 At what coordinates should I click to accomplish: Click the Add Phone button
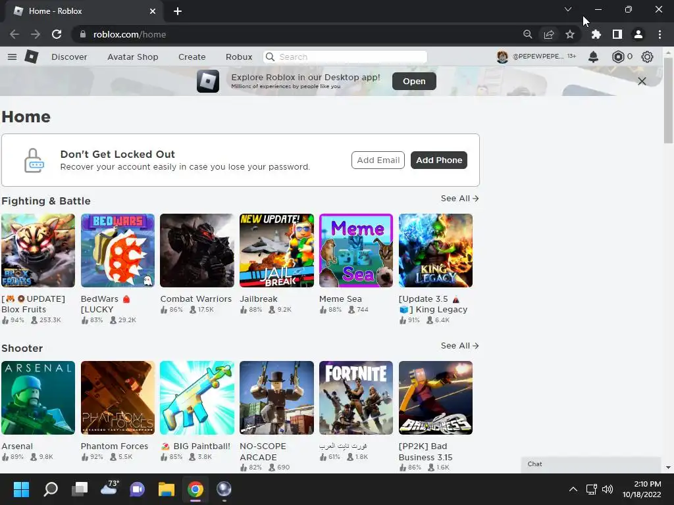pyautogui.click(x=439, y=160)
